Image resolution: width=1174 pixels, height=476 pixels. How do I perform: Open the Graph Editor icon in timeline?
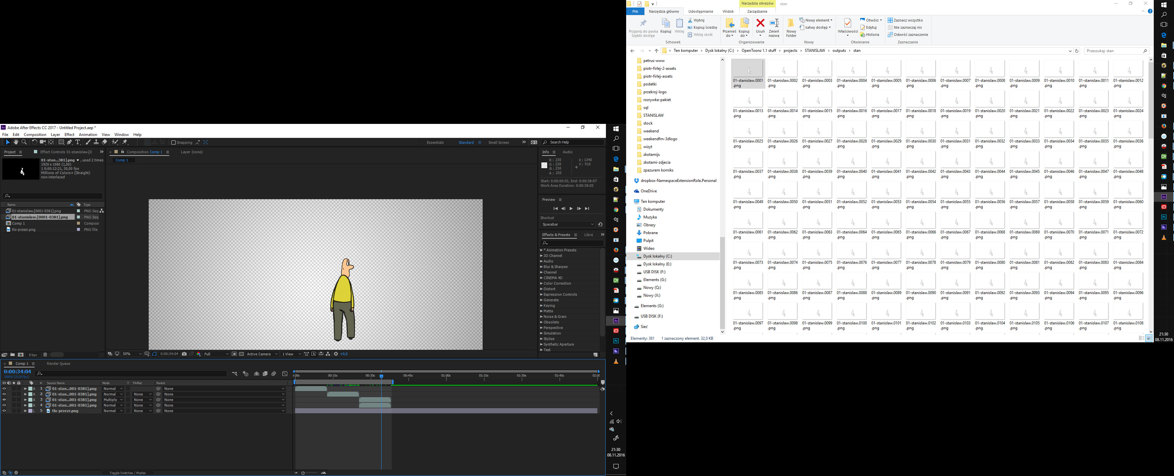285,374
